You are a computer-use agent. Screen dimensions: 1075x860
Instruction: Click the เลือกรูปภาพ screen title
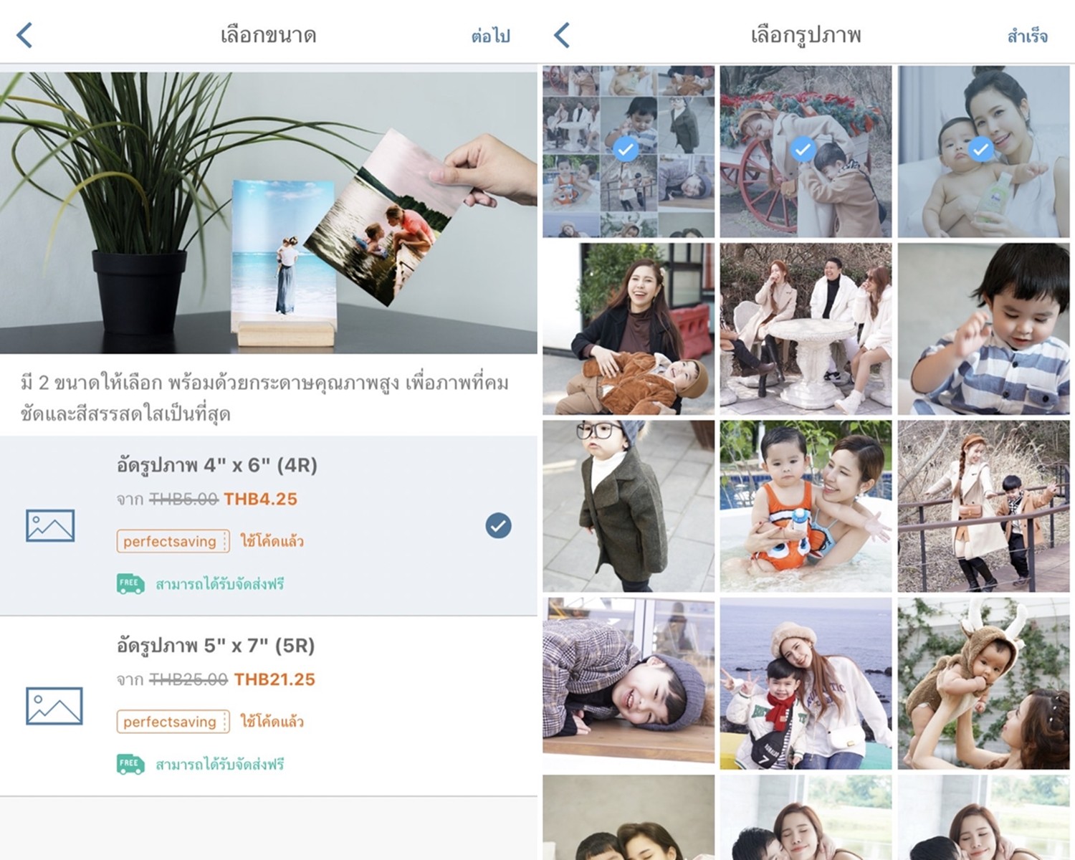(806, 35)
